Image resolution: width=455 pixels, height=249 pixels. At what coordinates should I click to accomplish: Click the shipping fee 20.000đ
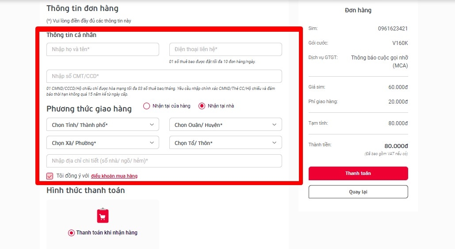click(398, 101)
